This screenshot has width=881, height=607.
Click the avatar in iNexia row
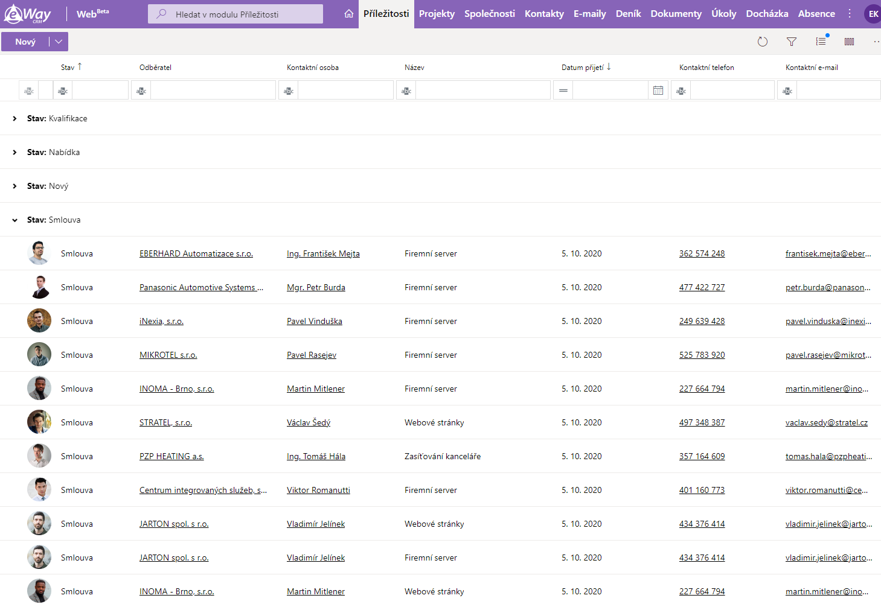39,321
